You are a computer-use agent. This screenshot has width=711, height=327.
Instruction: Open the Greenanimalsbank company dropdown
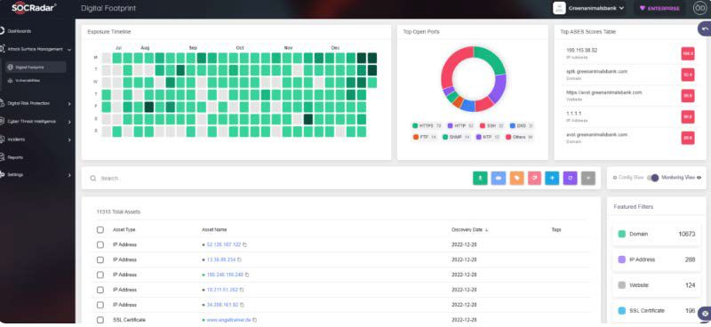pos(589,8)
